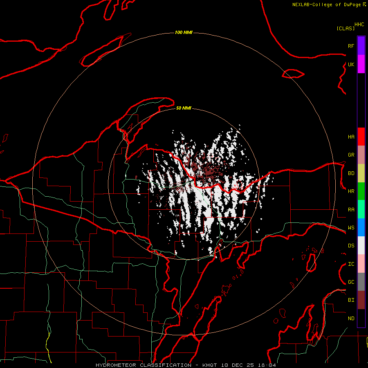Select the IC light pink legend swatch
This screenshot has height=368, width=368.
coord(361,264)
